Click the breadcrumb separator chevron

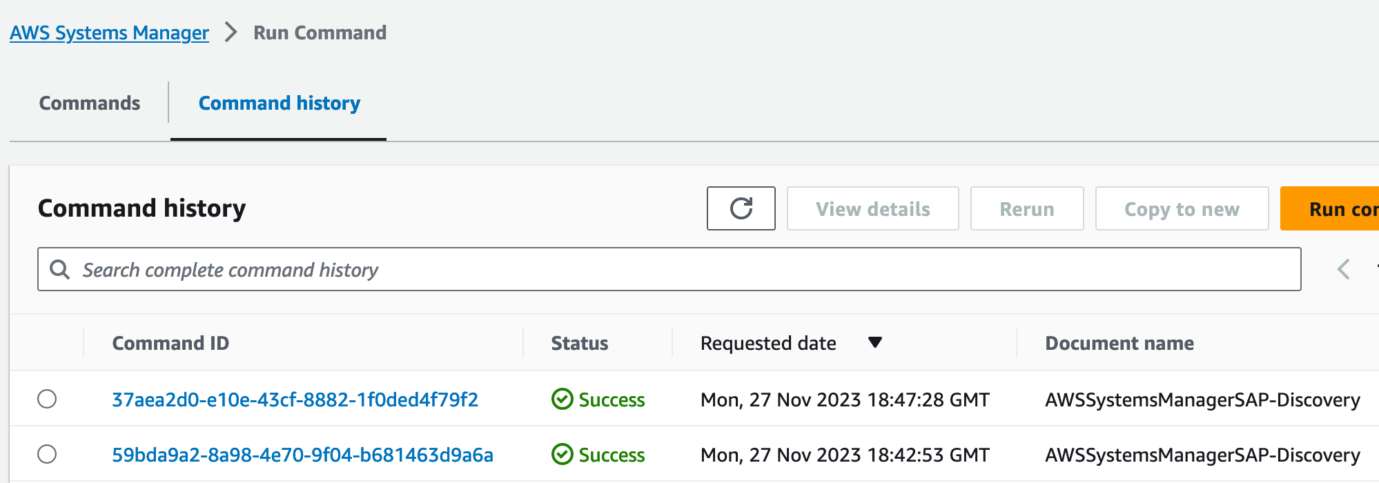click(x=231, y=32)
